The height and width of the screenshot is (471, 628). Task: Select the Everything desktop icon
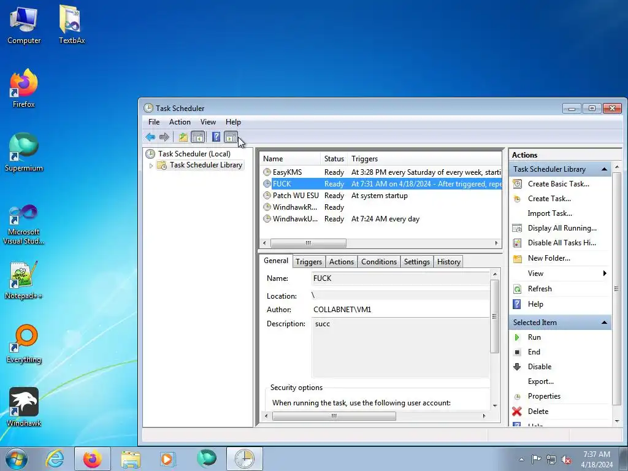(24, 344)
